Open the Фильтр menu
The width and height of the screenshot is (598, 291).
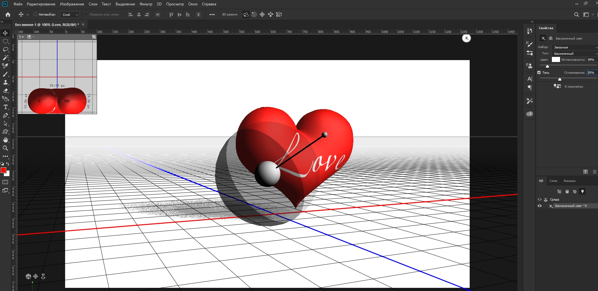click(146, 4)
